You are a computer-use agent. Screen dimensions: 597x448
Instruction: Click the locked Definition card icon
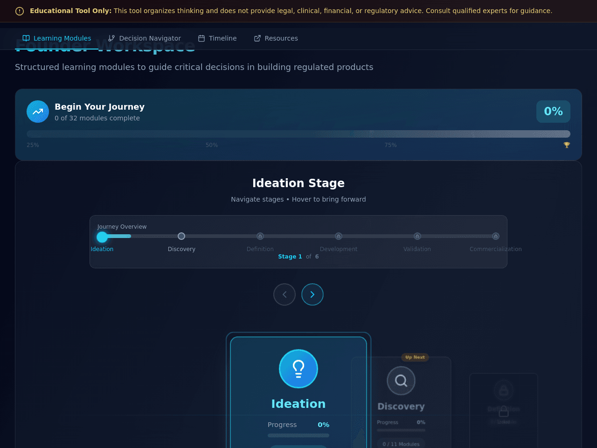click(504, 390)
